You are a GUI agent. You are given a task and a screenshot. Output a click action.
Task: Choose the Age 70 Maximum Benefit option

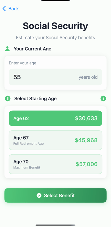tap(55, 164)
